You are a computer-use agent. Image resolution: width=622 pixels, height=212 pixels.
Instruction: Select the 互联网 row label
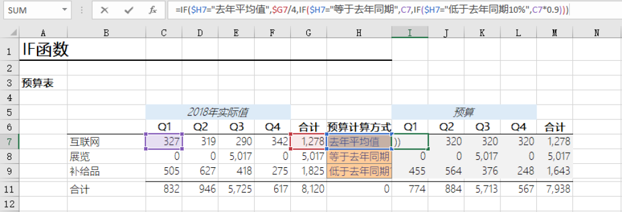pos(107,141)
